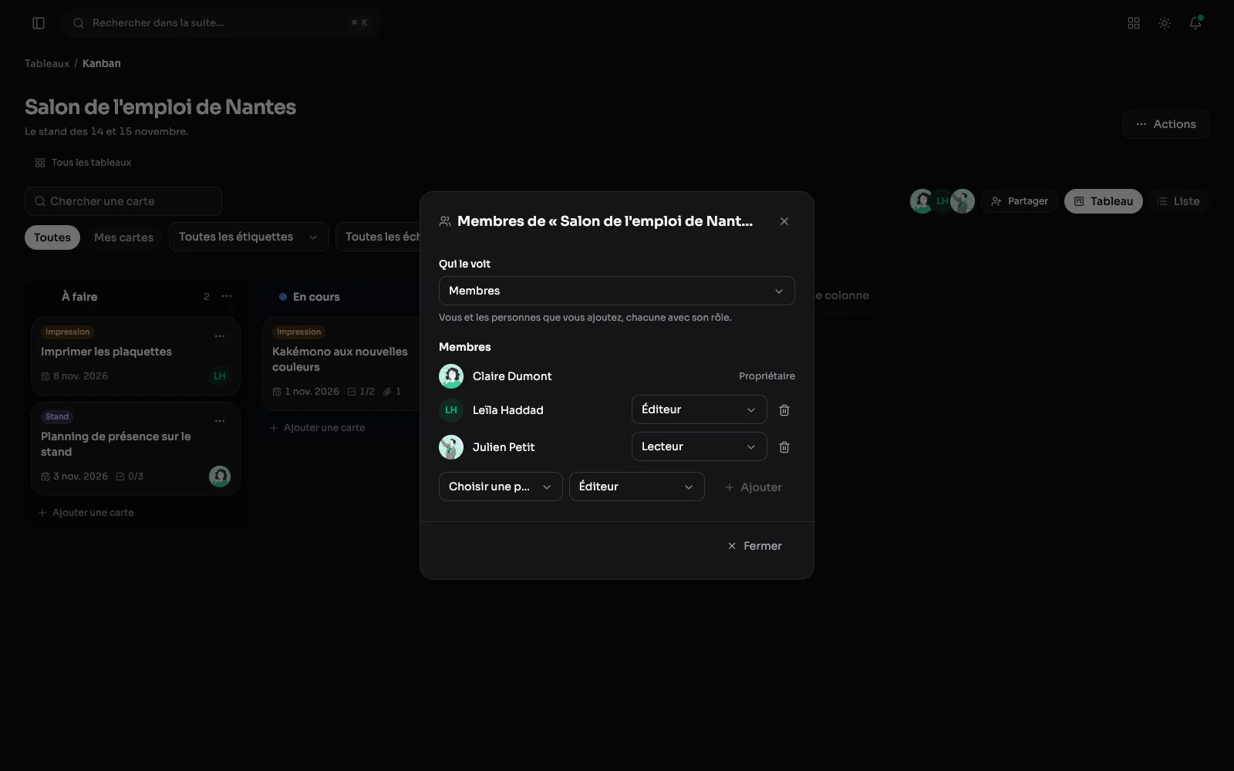The image size is (1234, 771).
Task: Open the Choisir une personne dropdown
Action: click(x=501, y=487)
